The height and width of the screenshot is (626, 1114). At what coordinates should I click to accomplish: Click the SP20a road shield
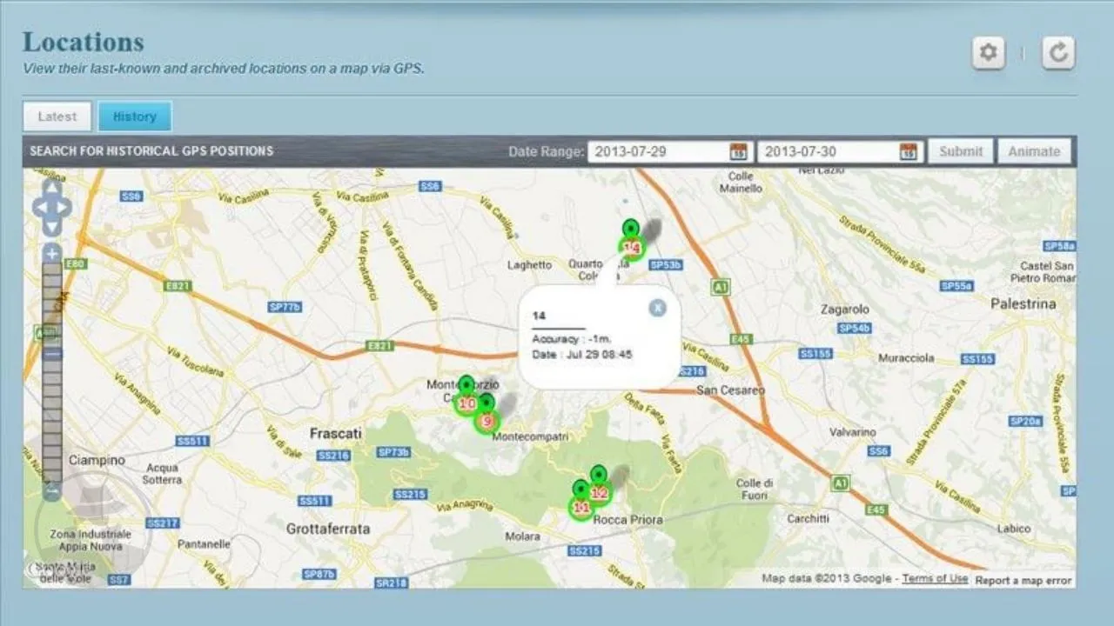point(1026,421)
